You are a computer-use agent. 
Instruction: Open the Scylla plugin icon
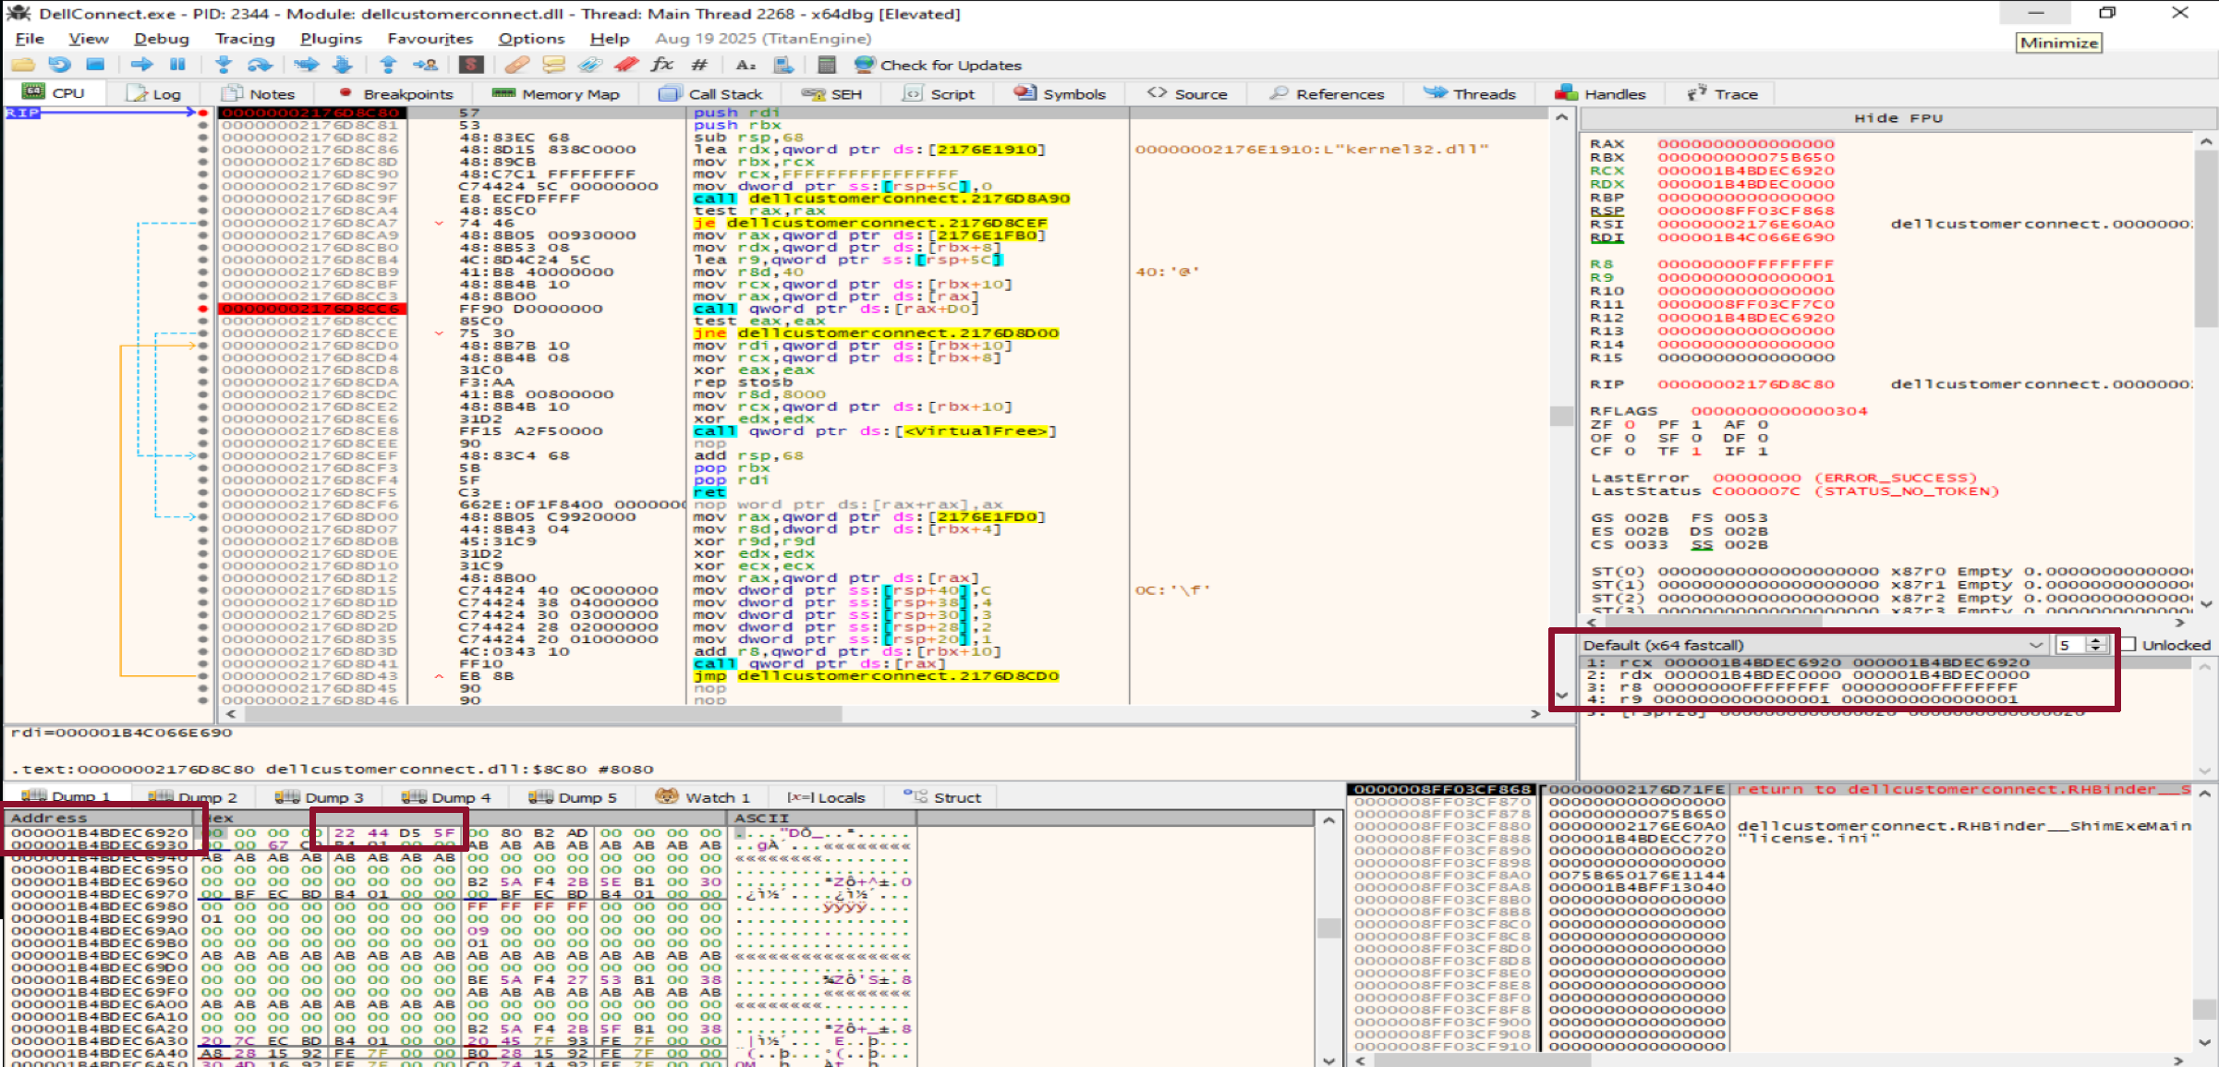coord(471,65)
